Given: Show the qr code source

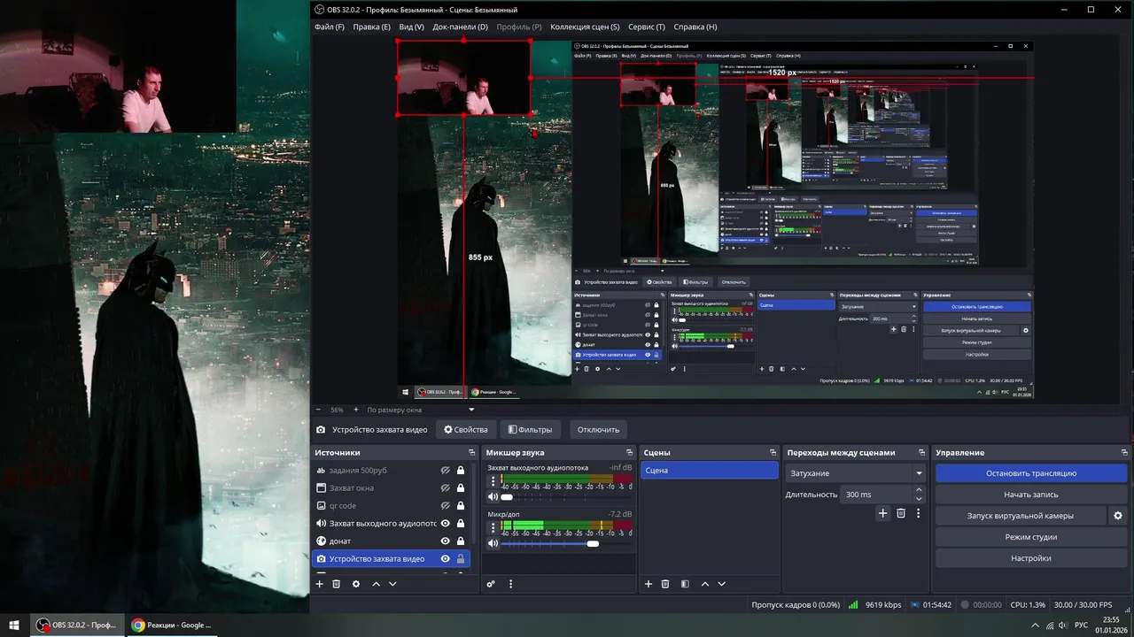Looking at the screenshot, I should click(446, 506).
